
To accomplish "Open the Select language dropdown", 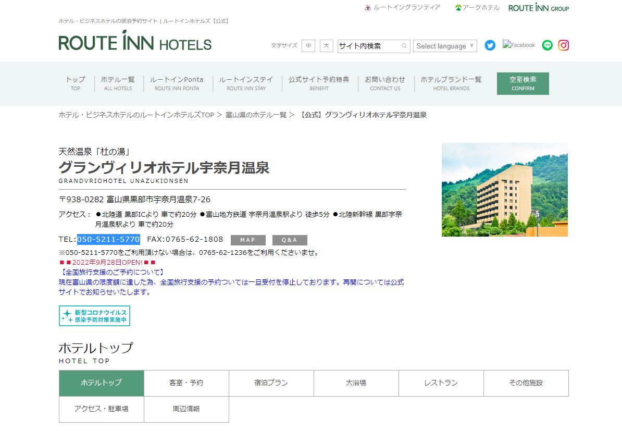I will pyautogui.click(x=445, y=46).
